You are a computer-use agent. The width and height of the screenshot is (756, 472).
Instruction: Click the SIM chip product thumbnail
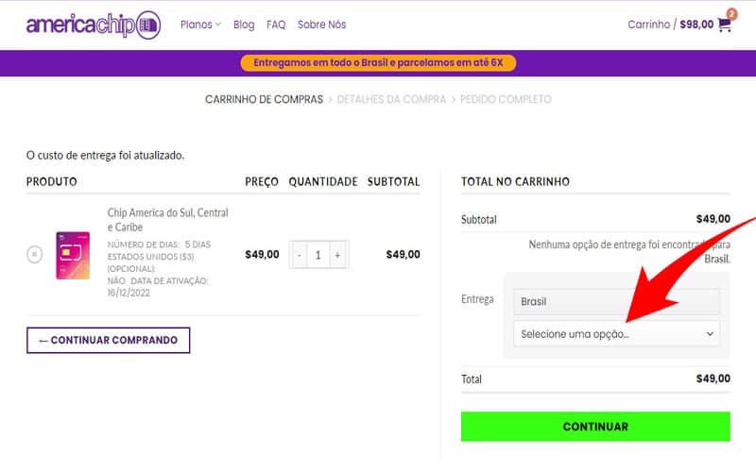click(x=73, y=254)
